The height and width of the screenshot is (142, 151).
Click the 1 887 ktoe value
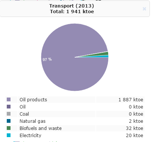coord(131,100)
